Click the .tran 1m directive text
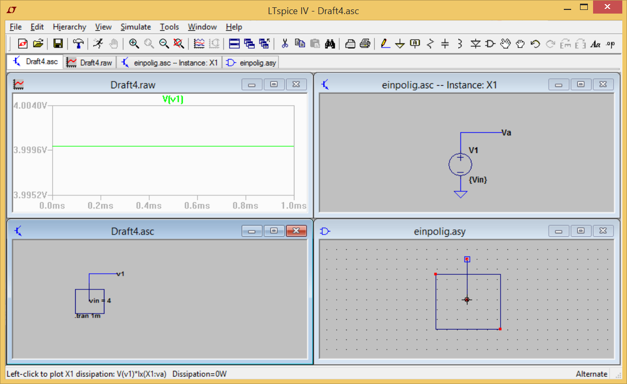Image resolution: width=627 pixels, height=384 pixels. click(88, 316)
